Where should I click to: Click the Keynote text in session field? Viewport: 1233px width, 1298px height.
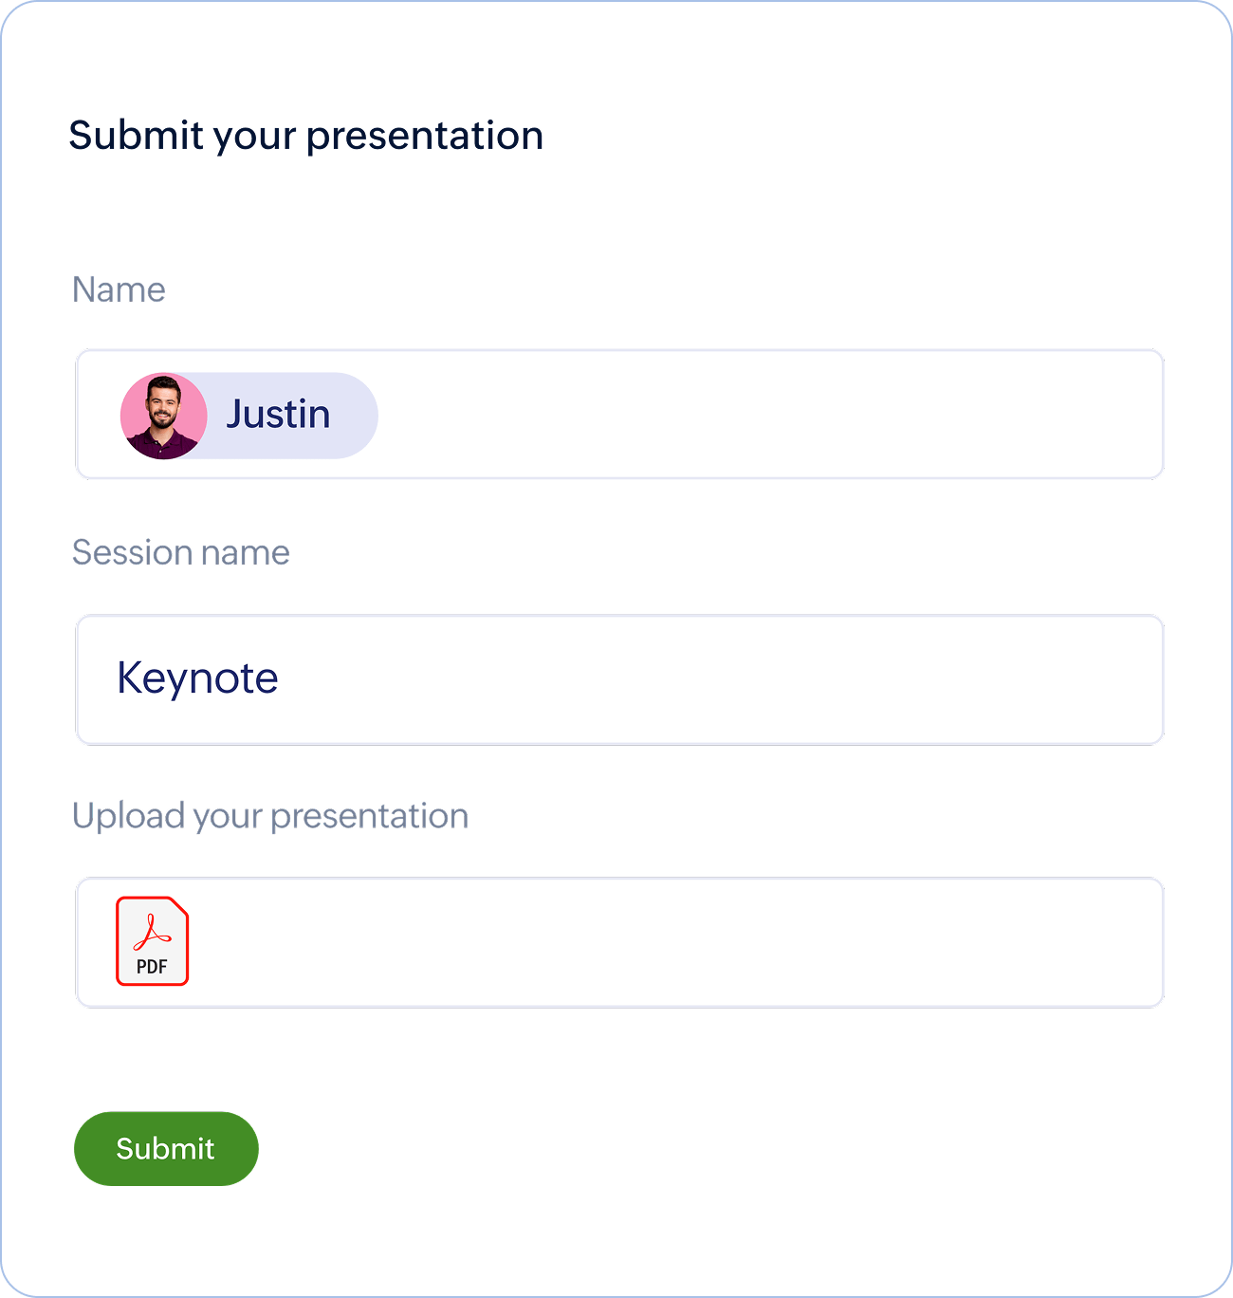[197, 679]
